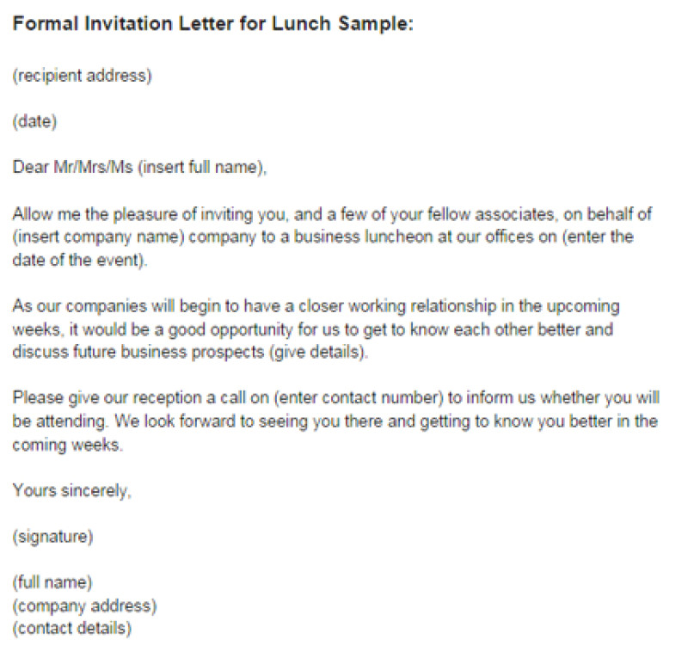Click the (contact details) placeholder

(x=71, y=629)
